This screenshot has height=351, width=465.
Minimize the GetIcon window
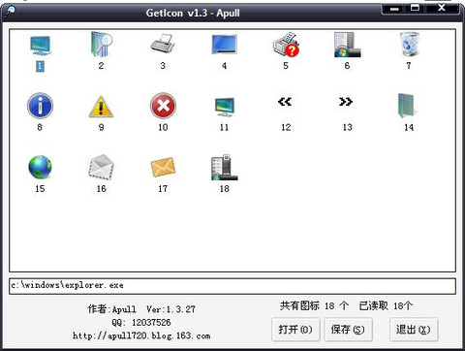[393, 8]
